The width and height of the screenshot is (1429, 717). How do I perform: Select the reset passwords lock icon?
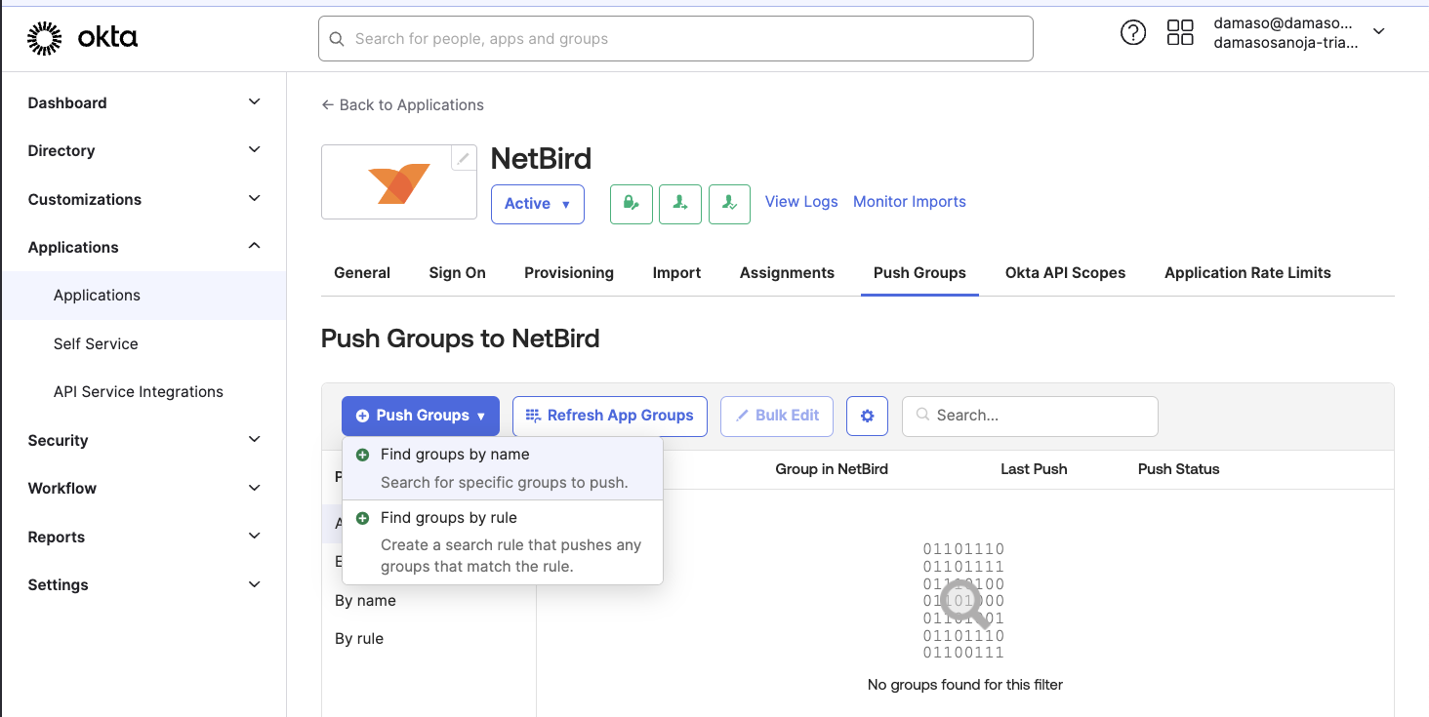click(631, 204)
